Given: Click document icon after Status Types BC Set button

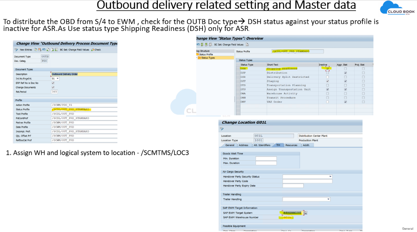Looking at the screenshot, I should 247,45.
